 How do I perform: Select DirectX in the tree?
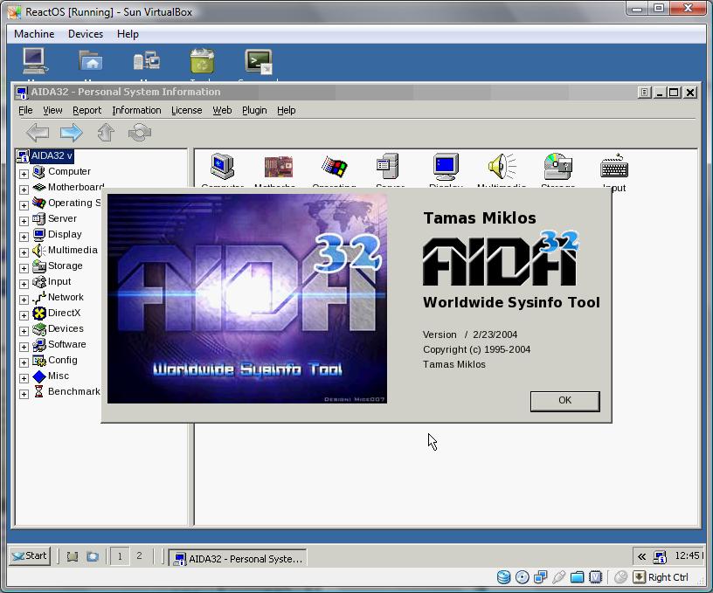64,313
